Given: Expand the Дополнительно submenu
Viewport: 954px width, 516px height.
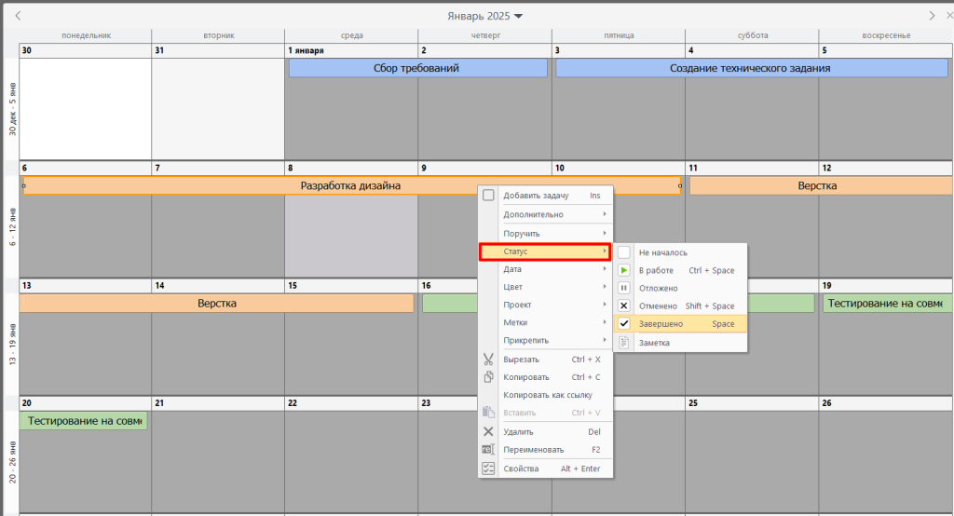Looking at the screenshot, I should pos(546,214).
